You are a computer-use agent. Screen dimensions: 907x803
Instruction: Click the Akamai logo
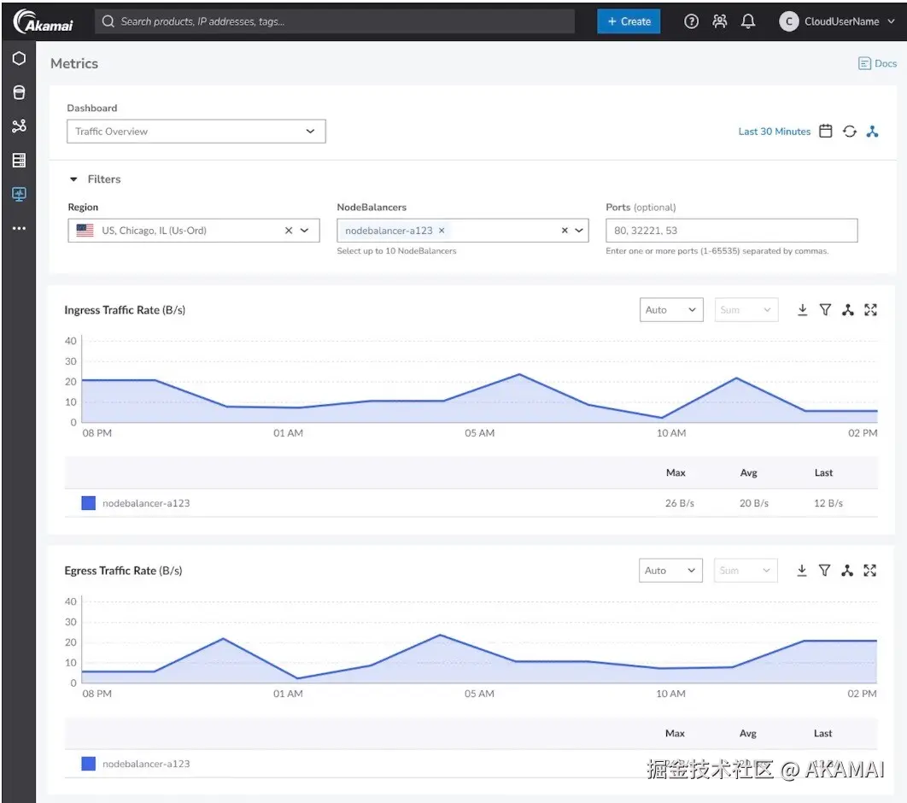pyautogui.click(x=44, y=21)
